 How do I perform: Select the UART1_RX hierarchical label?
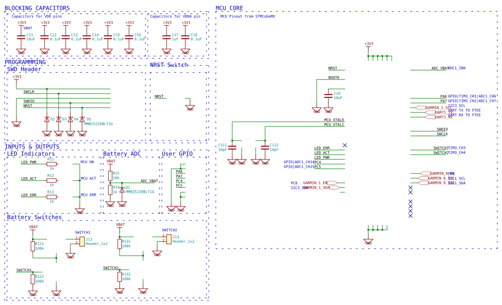pos(439,117)
